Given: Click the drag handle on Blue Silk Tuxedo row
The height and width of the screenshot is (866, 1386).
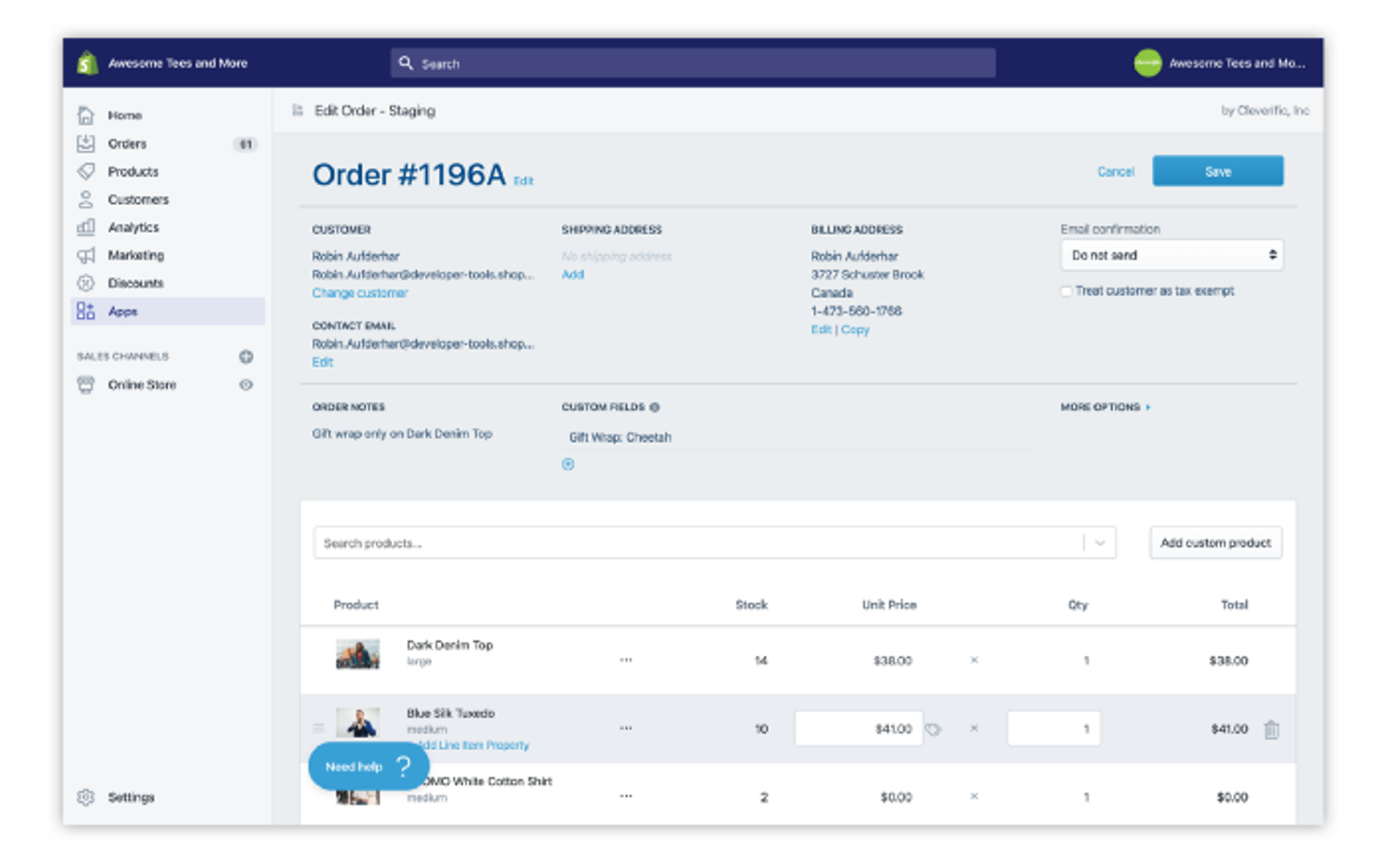Looking at the screenshot, I should tap(319, 728).
